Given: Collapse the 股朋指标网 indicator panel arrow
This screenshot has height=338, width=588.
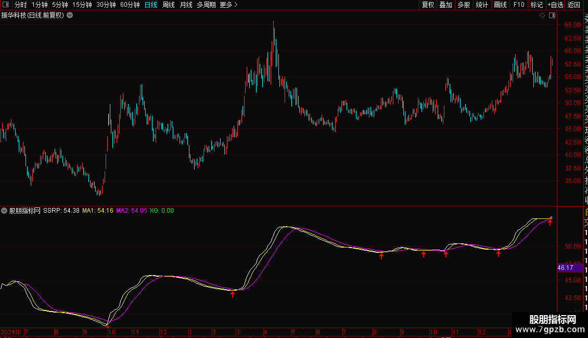Looking at the screenshot, I should tap(4, 211).
